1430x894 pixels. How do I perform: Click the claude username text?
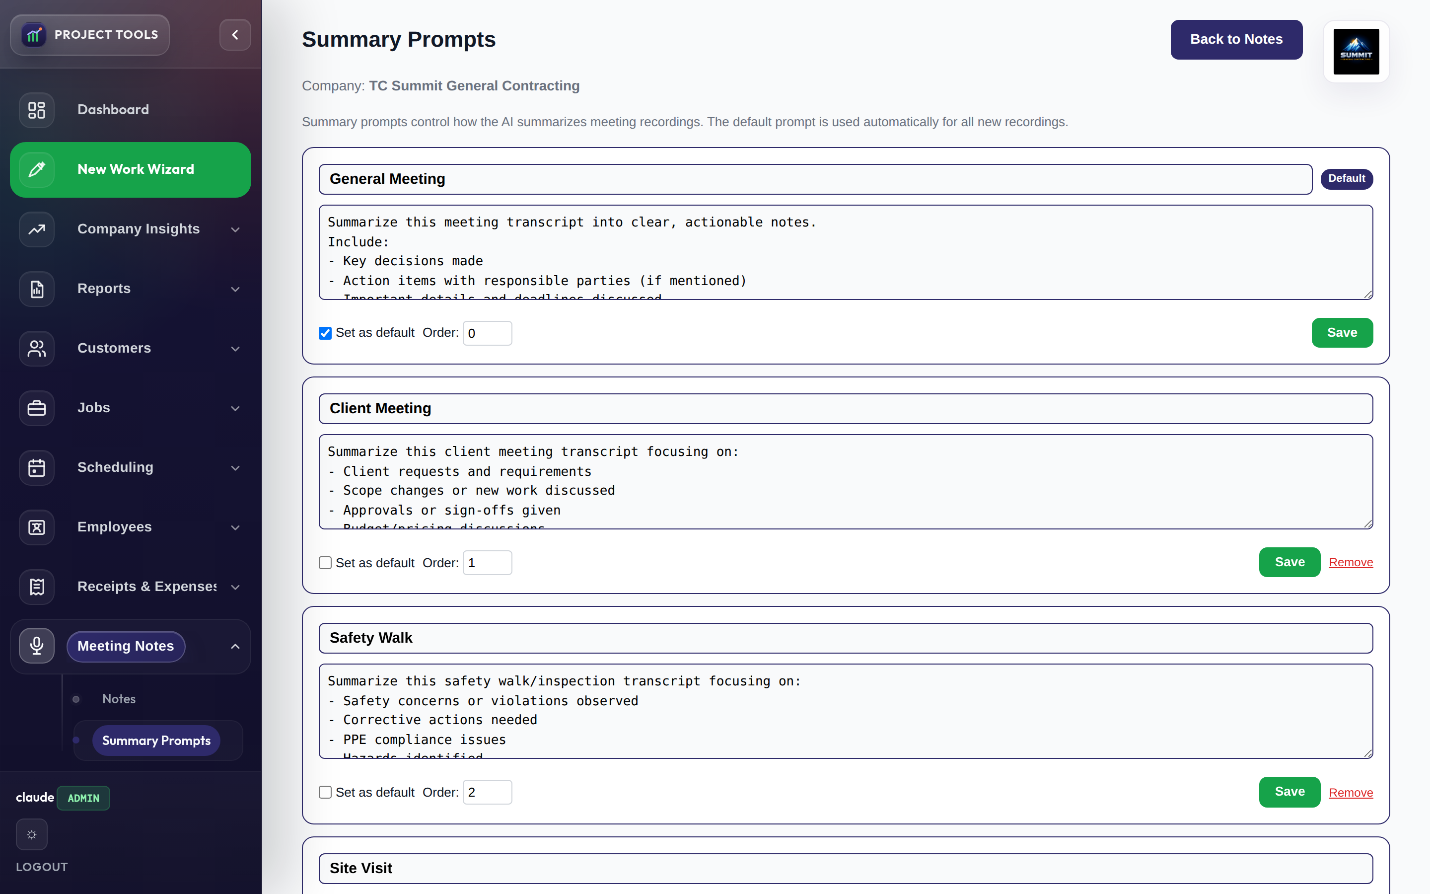[x=35, y=798]
